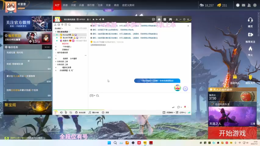Open the 商店 tab

tap(116, 5)
